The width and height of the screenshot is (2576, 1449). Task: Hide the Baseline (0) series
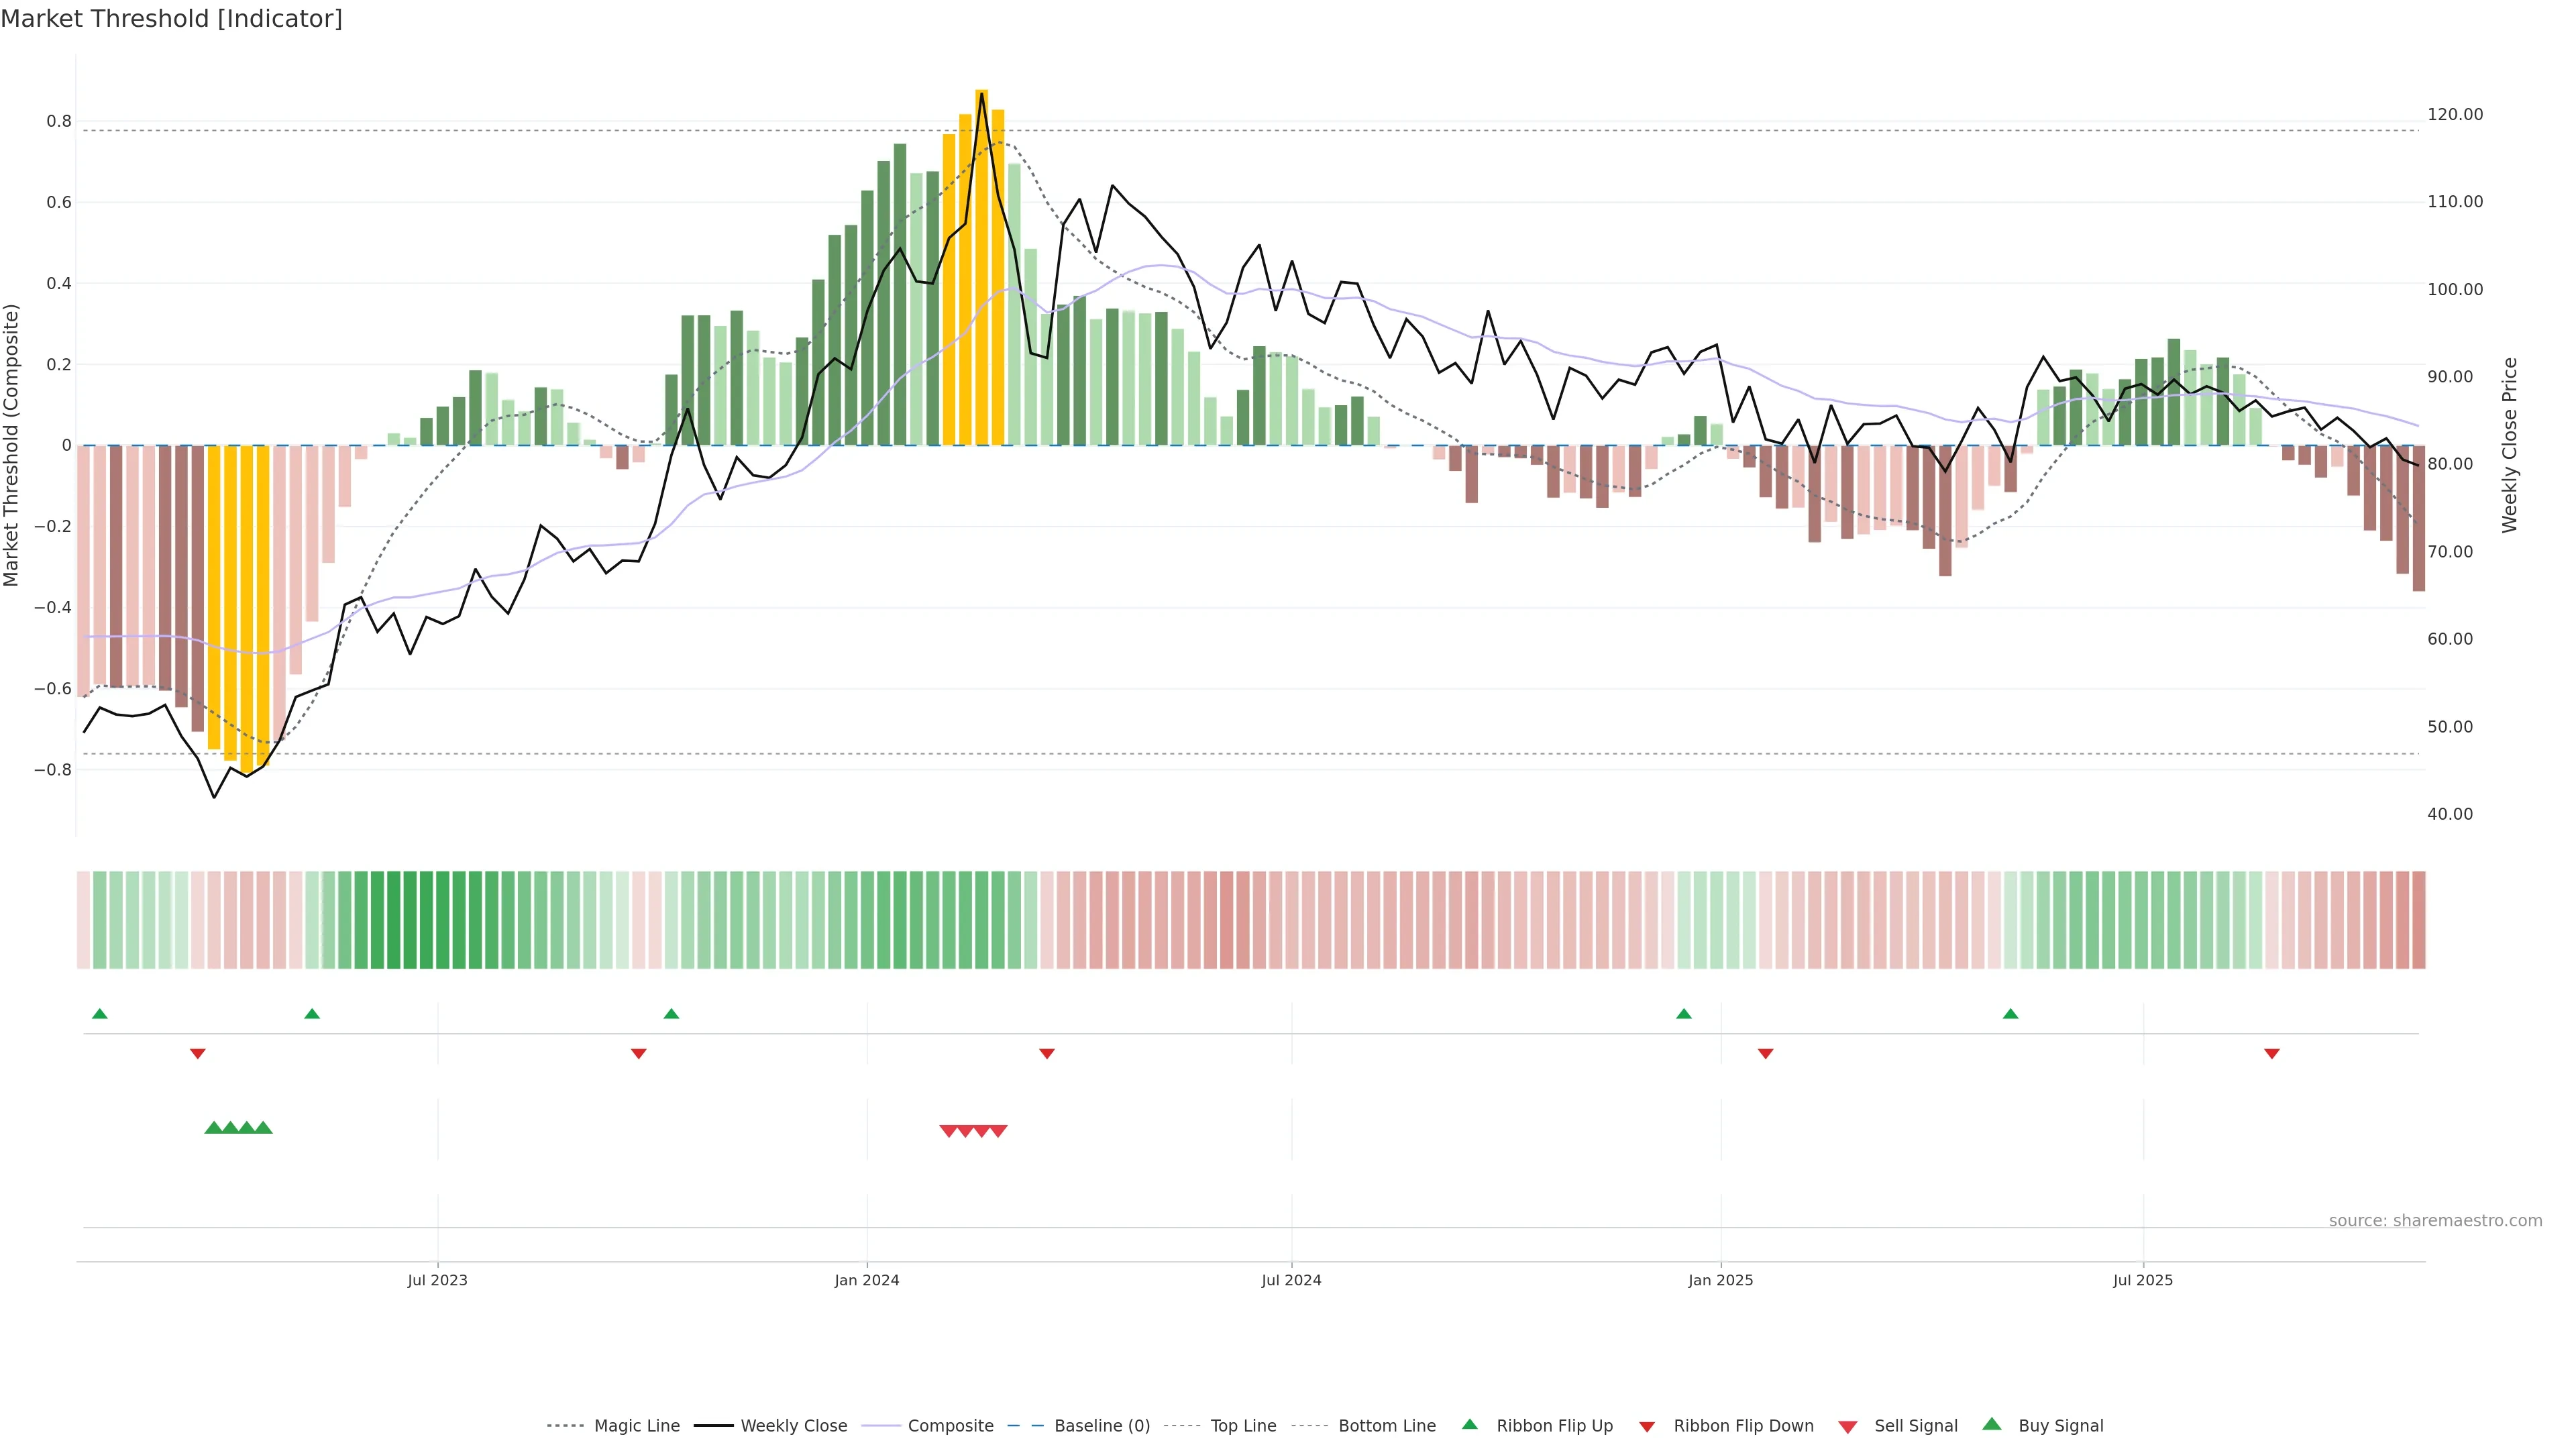coord(1102,1426)
